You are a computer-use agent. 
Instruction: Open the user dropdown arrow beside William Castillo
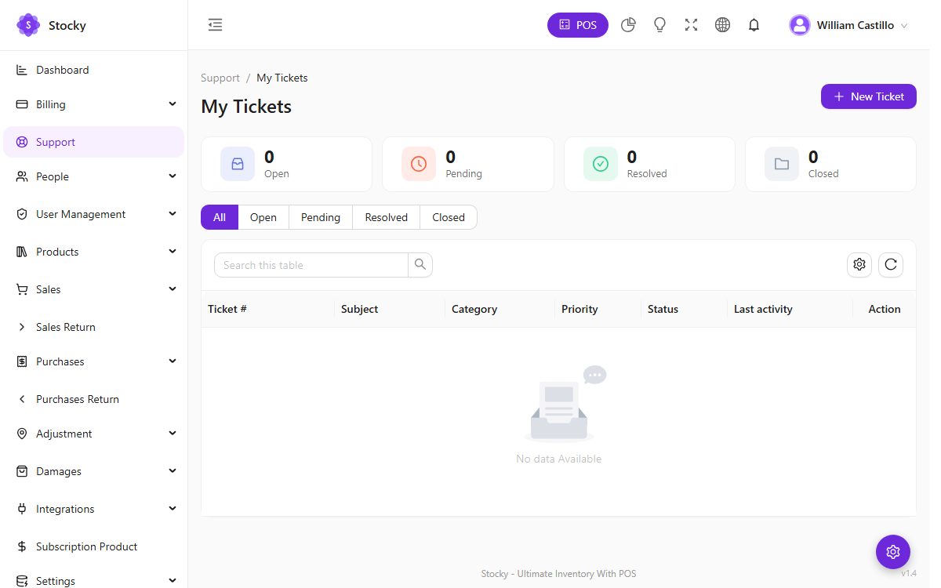(904, 26)
